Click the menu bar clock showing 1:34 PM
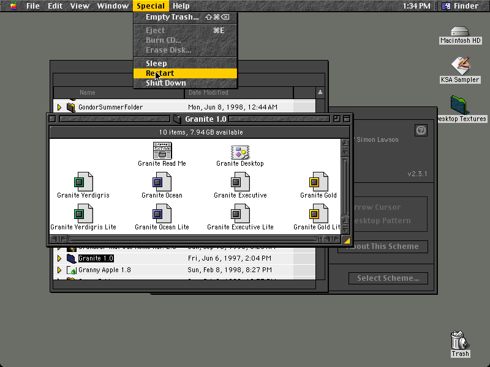Viewport: 490px width, 367px height. 417,6
